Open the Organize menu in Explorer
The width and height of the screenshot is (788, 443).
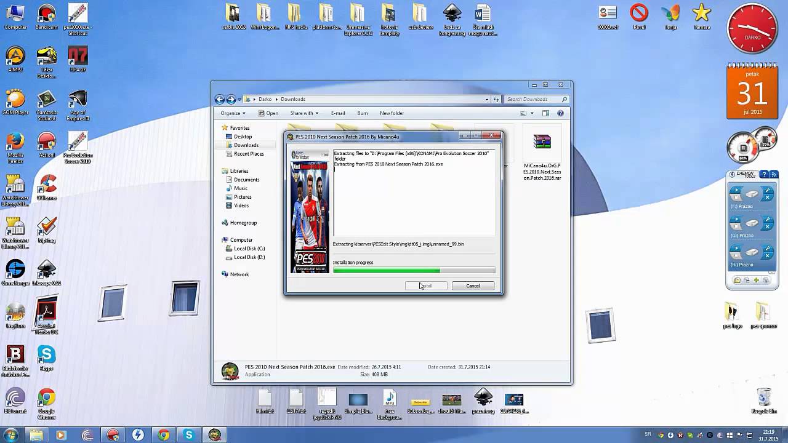coord(233,113)
